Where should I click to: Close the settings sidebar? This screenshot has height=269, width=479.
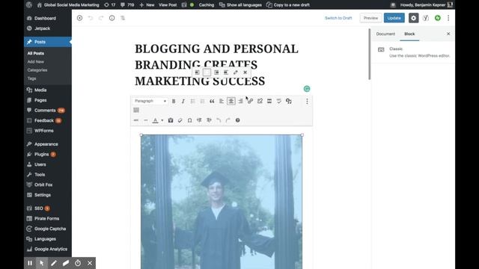click(x=448, y=34)
